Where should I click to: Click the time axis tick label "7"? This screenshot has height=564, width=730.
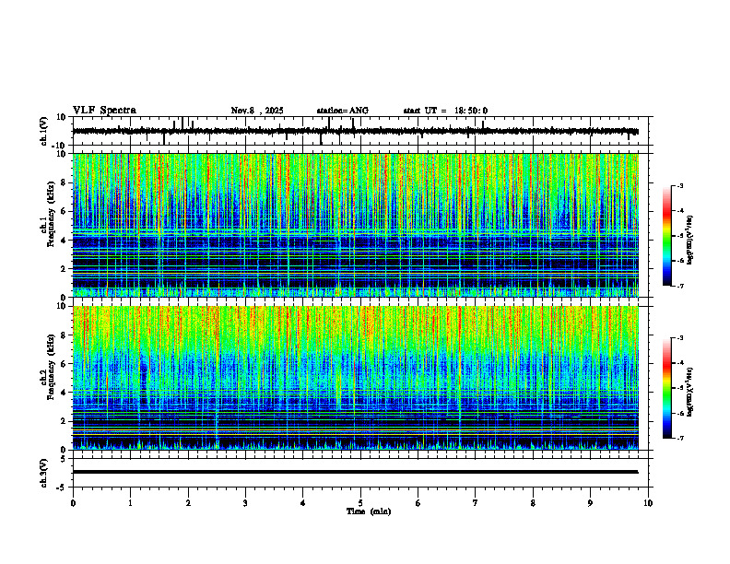pyautogui.click(x=476, y=503)
